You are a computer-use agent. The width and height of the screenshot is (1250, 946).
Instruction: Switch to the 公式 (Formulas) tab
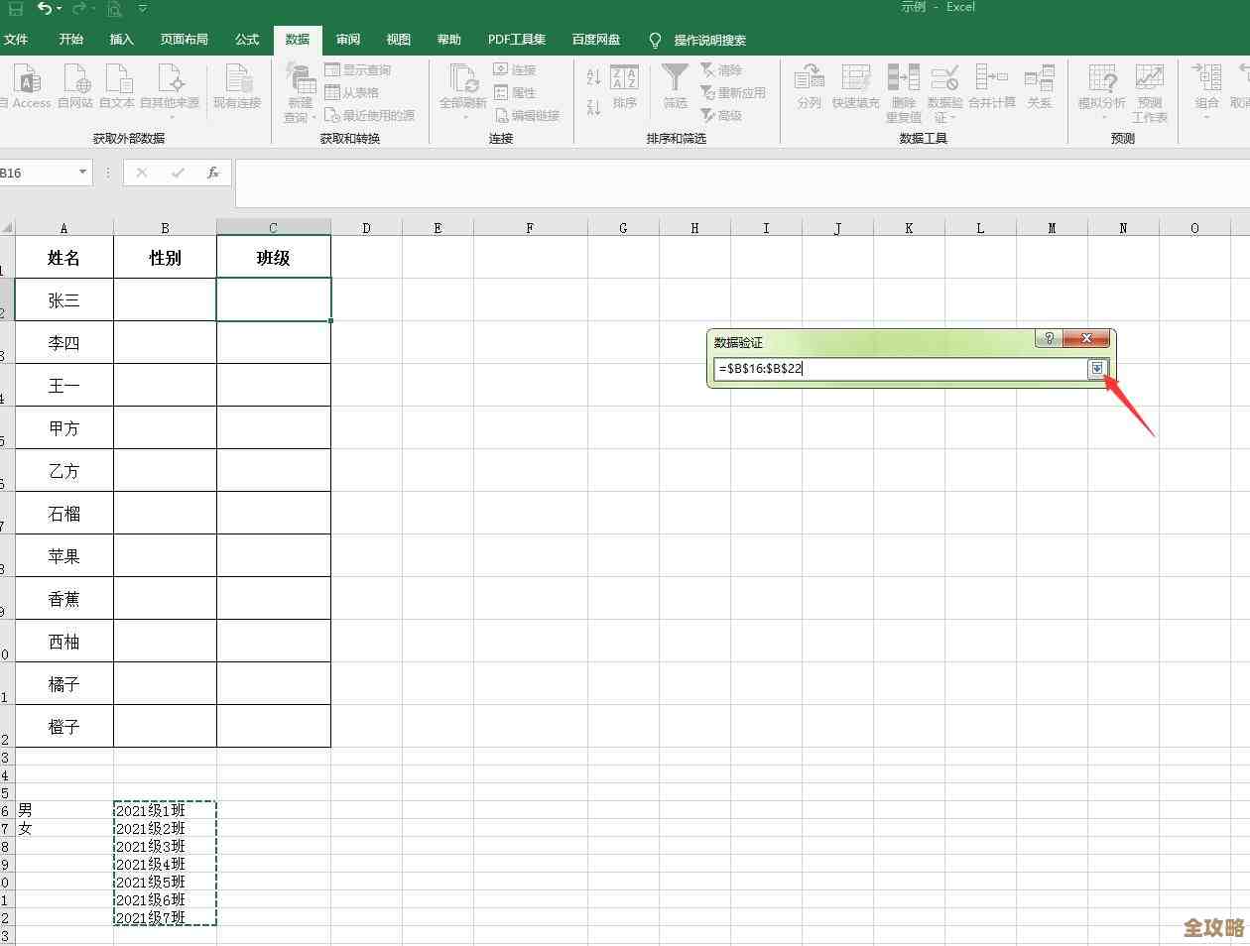247,40
